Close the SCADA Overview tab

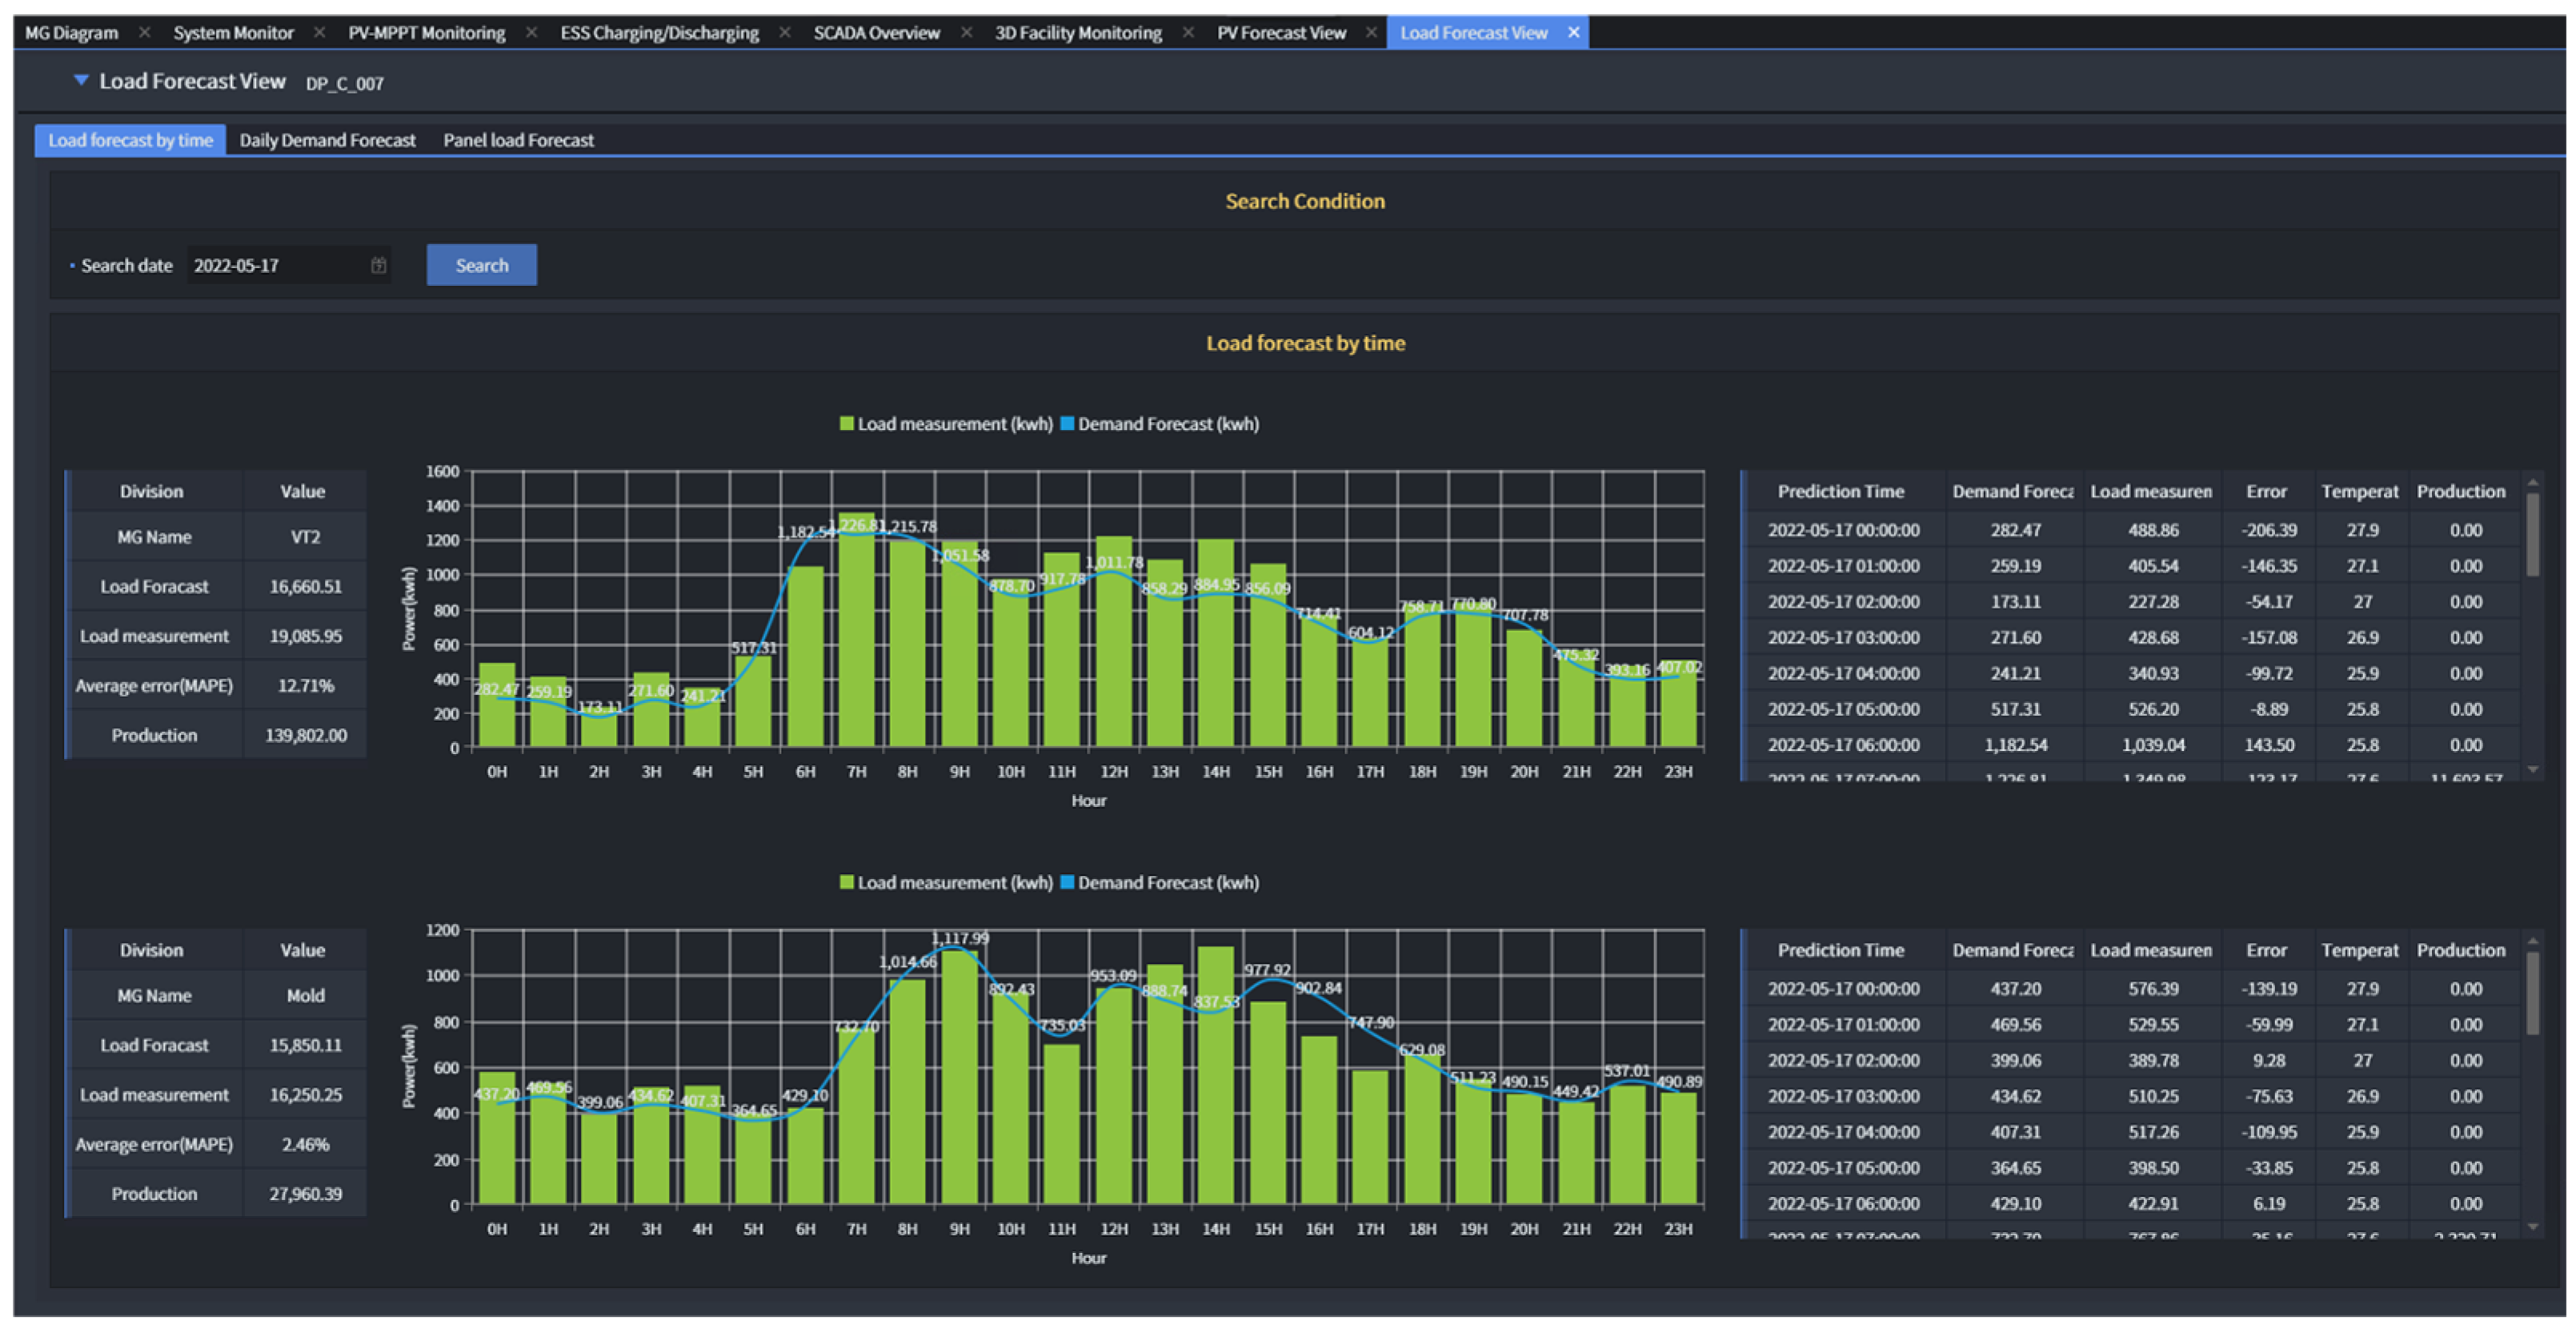point(966,32)
